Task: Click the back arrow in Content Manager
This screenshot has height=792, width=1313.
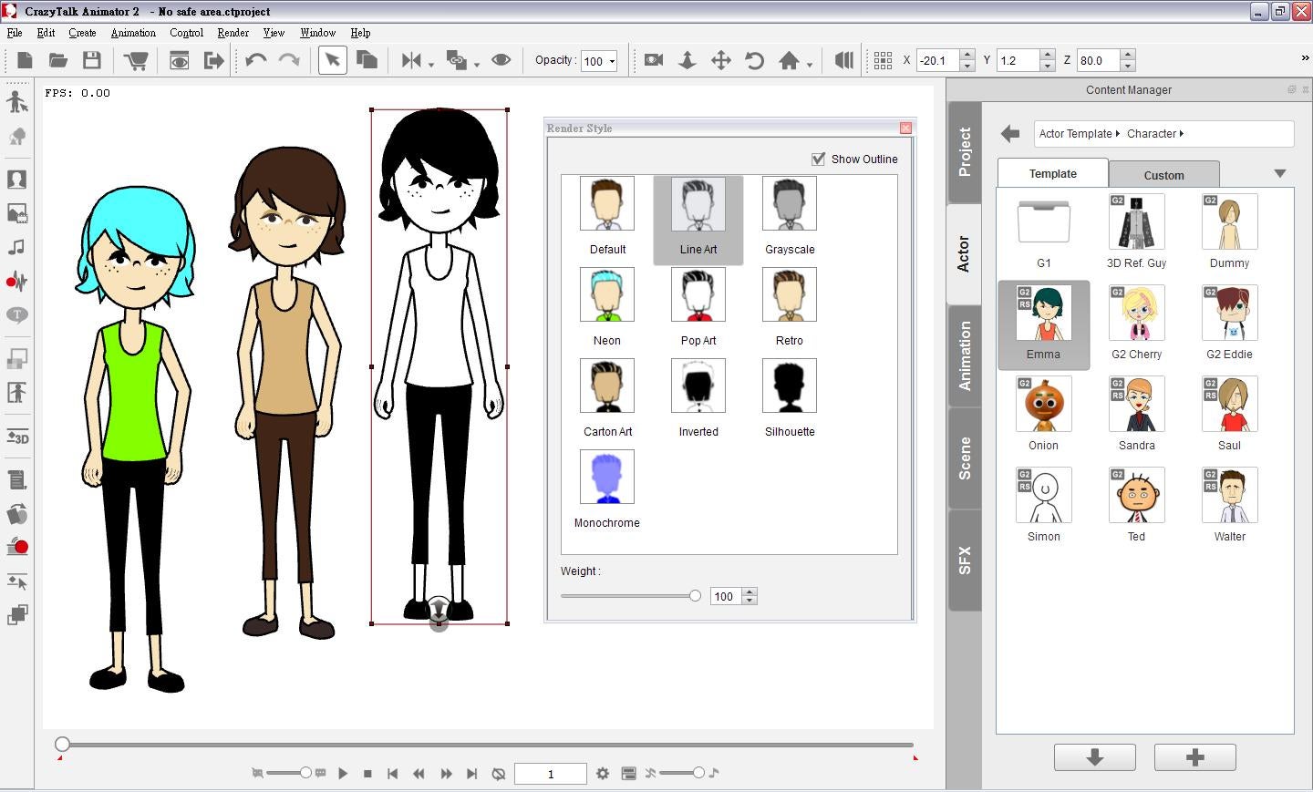Action: click(x=1009, y=134)
